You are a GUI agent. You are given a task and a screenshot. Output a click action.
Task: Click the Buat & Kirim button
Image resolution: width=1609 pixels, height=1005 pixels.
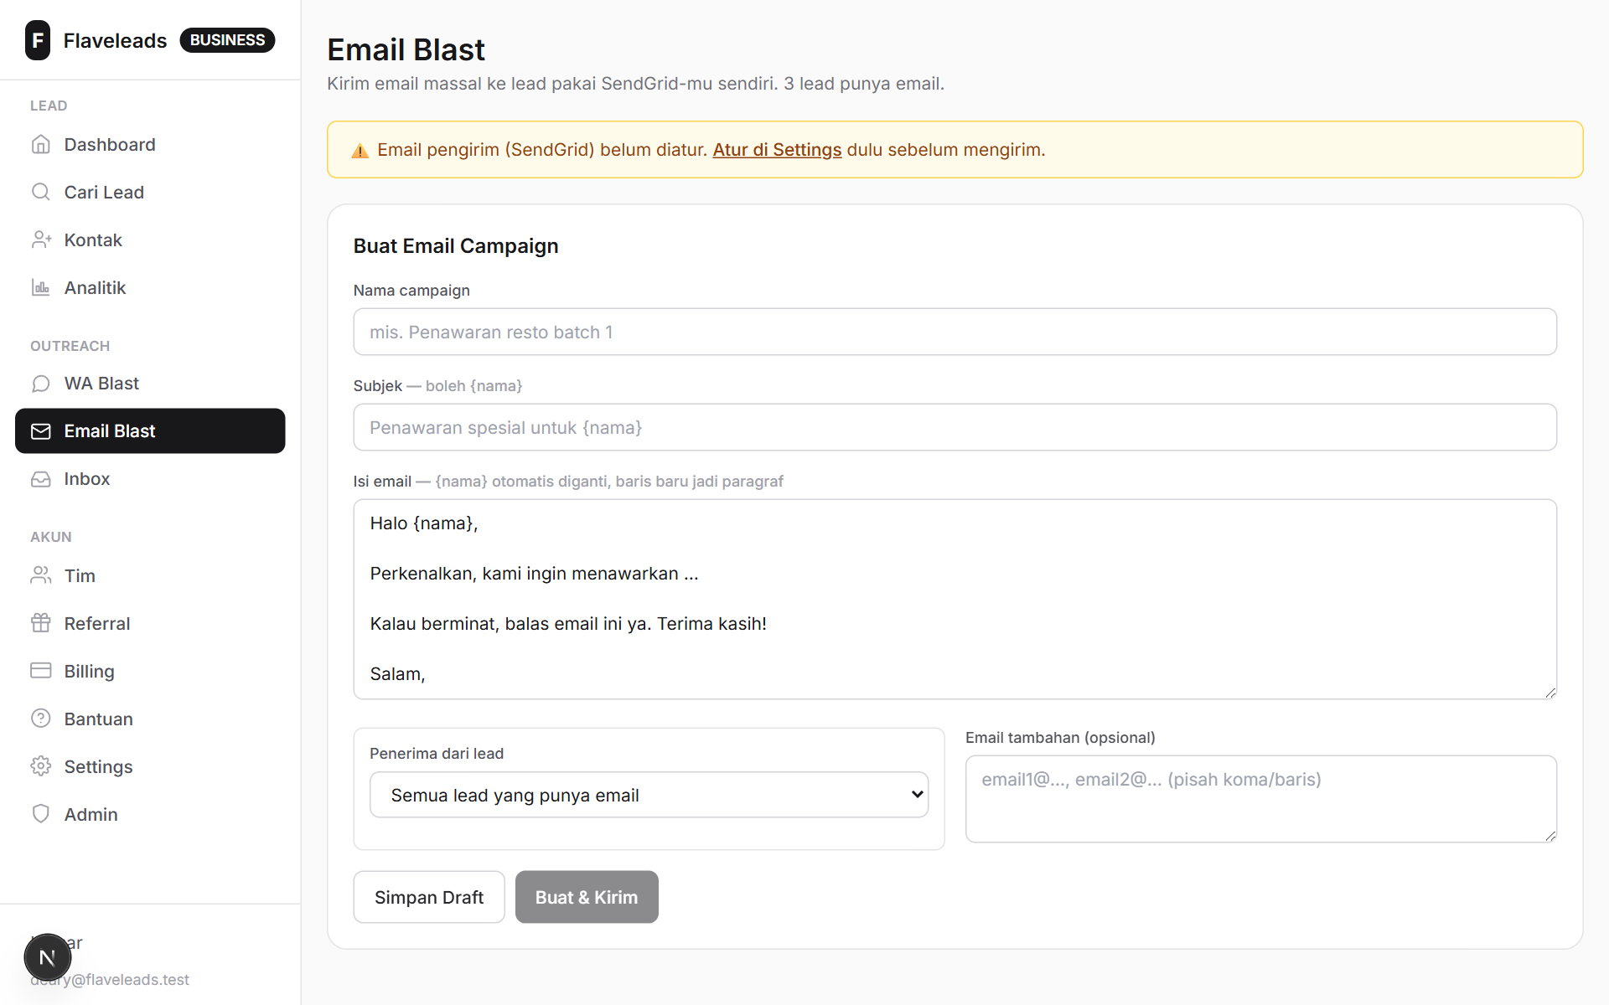click(x=587, y=897)
